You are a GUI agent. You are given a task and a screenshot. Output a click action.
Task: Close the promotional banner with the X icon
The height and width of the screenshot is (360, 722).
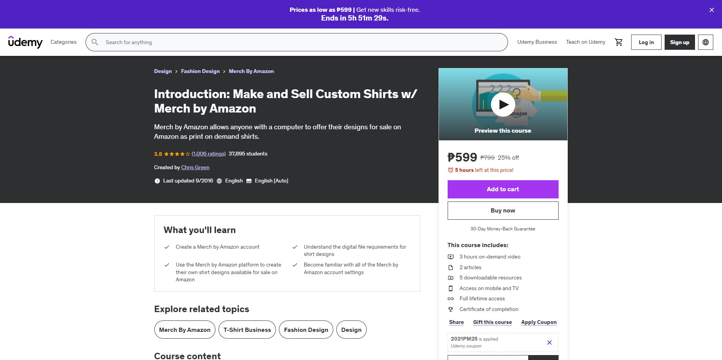pyautogui.click(x=711, y=10)
